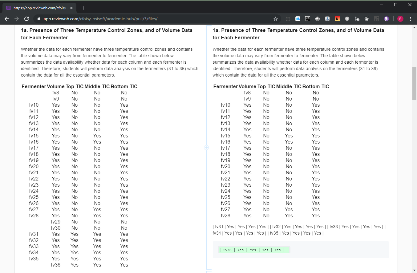Open the pink F profile avatar
Viewport: 417px width, 273px height.
(400, 19)
